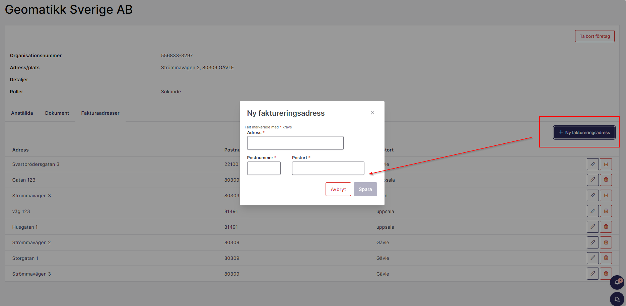626x306 pixels.
Task: Edit the Husgatan 1 address
Action: (x=593, y=227)
